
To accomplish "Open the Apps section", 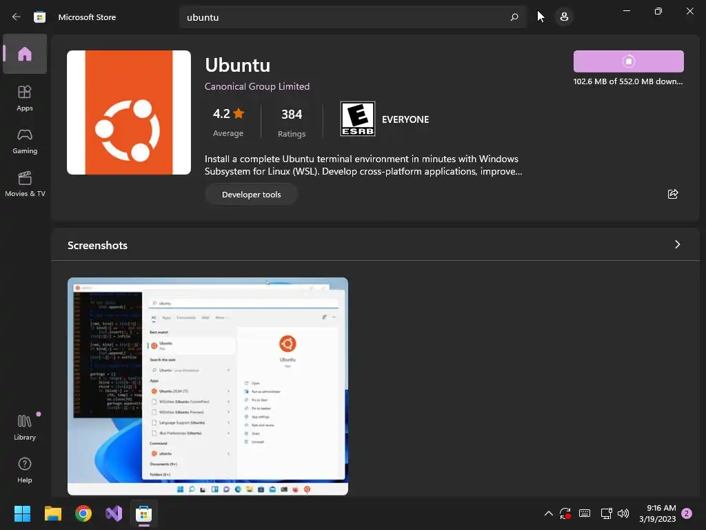I will pyautogui.click(x=25, y=98).
